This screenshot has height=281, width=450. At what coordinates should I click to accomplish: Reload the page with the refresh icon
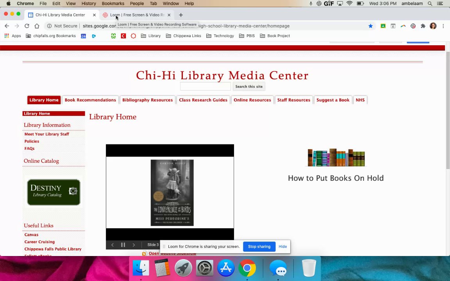click(27, 26)
